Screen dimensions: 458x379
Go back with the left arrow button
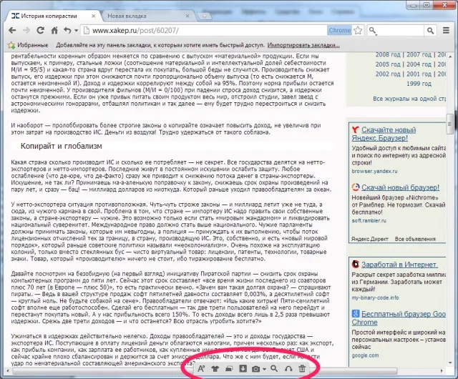point(12,30)
